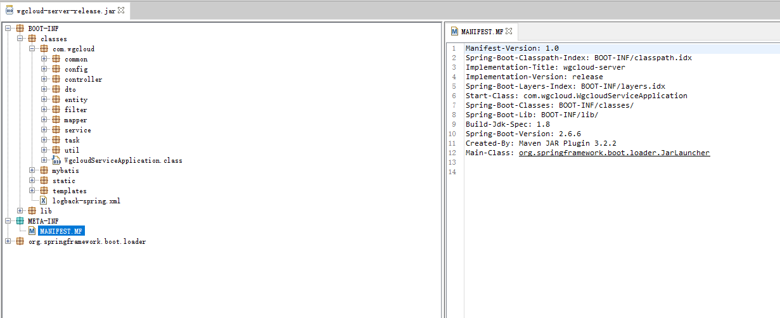
Task: Switch to the wgcloud-server-release.jar tab
Action: [x=65, y=11]
